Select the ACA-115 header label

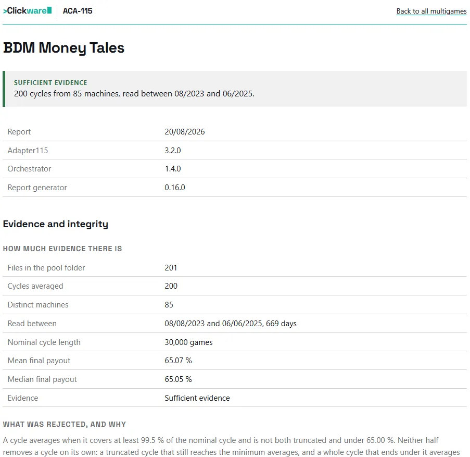[78, 11]
